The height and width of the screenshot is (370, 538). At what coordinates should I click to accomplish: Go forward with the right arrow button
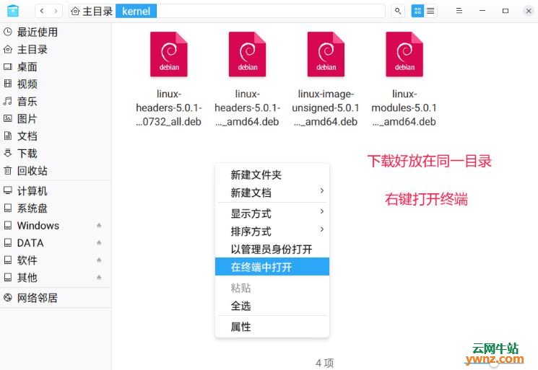click(x=56, y=11)
